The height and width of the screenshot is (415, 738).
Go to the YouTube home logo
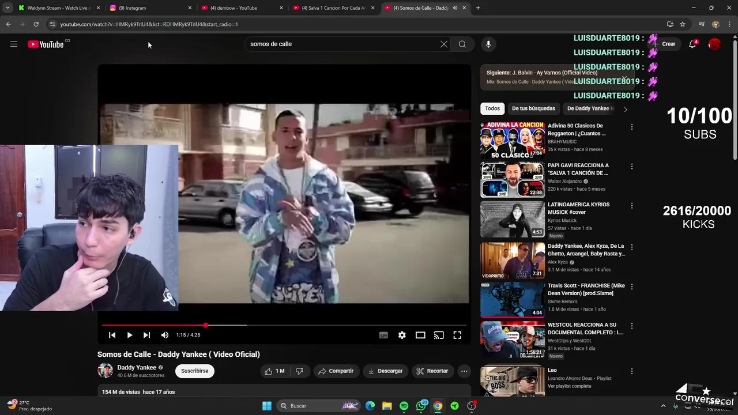click(x=46, y=44)
